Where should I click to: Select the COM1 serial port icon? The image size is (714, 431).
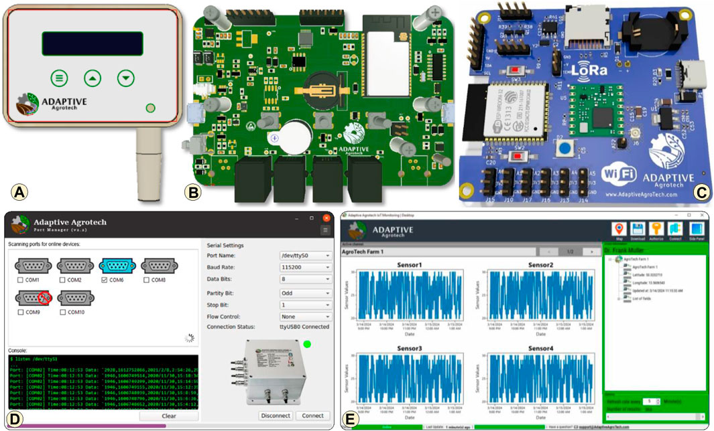pyautogui.click(x=34, y=266)
